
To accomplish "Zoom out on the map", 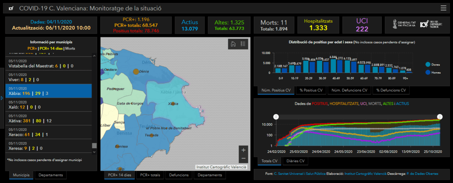I will coord(243,158).
